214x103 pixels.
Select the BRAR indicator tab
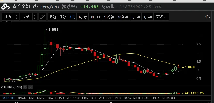tap(60, 98)
